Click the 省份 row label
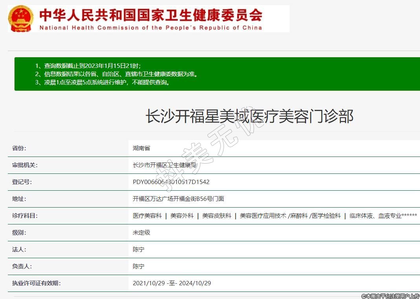 tap(19, 148)
